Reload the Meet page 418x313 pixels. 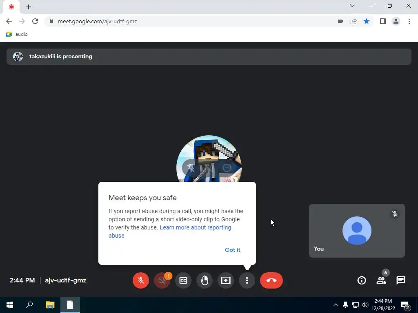pos(35,21)
